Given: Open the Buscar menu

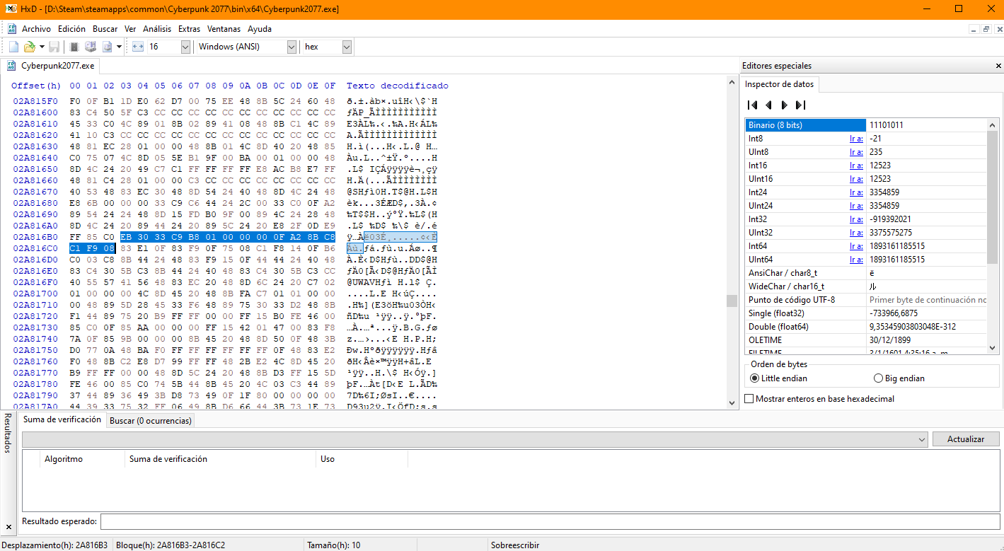Looking at the screenshot, I should coord(105,29).
